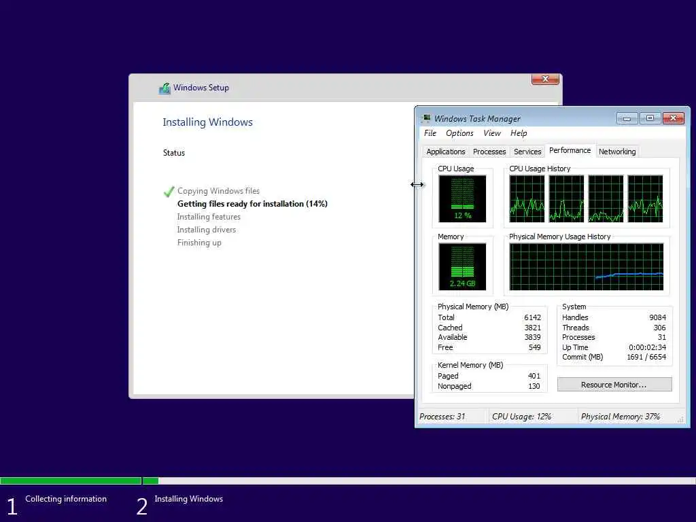The width and height of the screenshot is (696, 522).
Task: Click the Free memory value 549
Action: [x=534, y=347]
